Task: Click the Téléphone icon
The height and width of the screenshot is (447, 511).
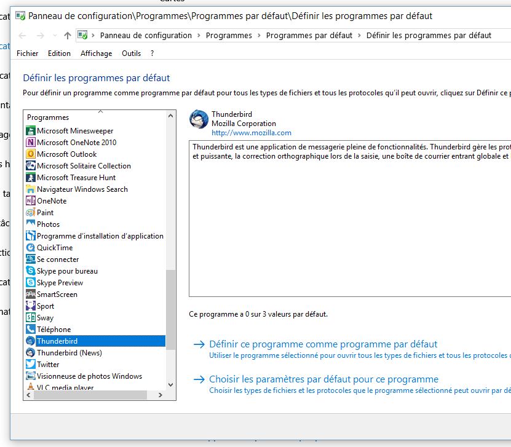Action: click(x=30, y=330)
